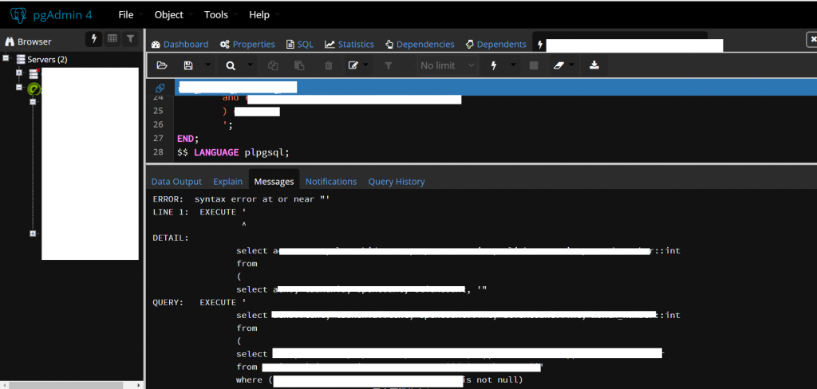
Task: Click the View Data grid icon in Browser panel
Action: [112, 39]
